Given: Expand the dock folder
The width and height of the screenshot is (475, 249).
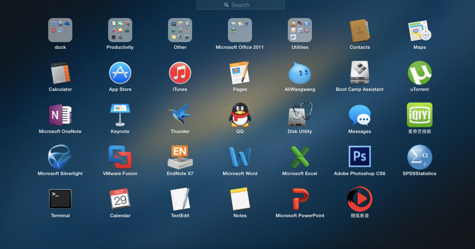Looking at the screenshot, I should coord(60,30).
